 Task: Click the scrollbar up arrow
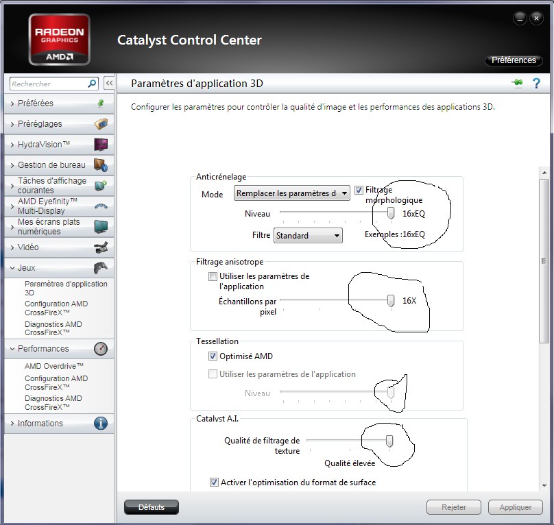click(544, 173)
